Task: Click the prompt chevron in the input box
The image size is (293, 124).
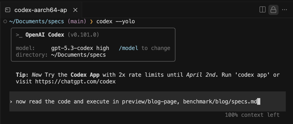Action: 11,102
